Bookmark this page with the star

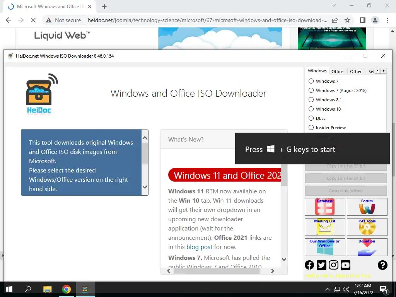click(347, 20)
